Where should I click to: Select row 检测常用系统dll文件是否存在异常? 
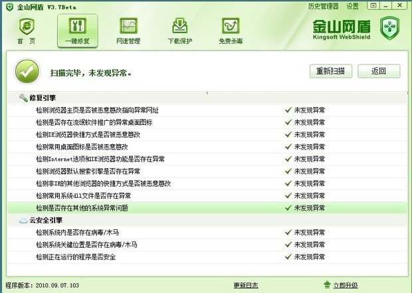click(207, 196)
